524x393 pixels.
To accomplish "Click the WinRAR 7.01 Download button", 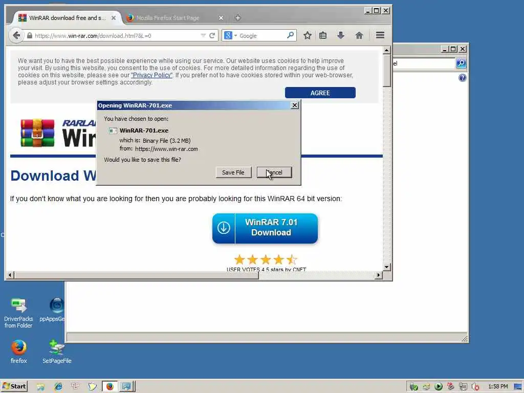I will pos(265,228).
